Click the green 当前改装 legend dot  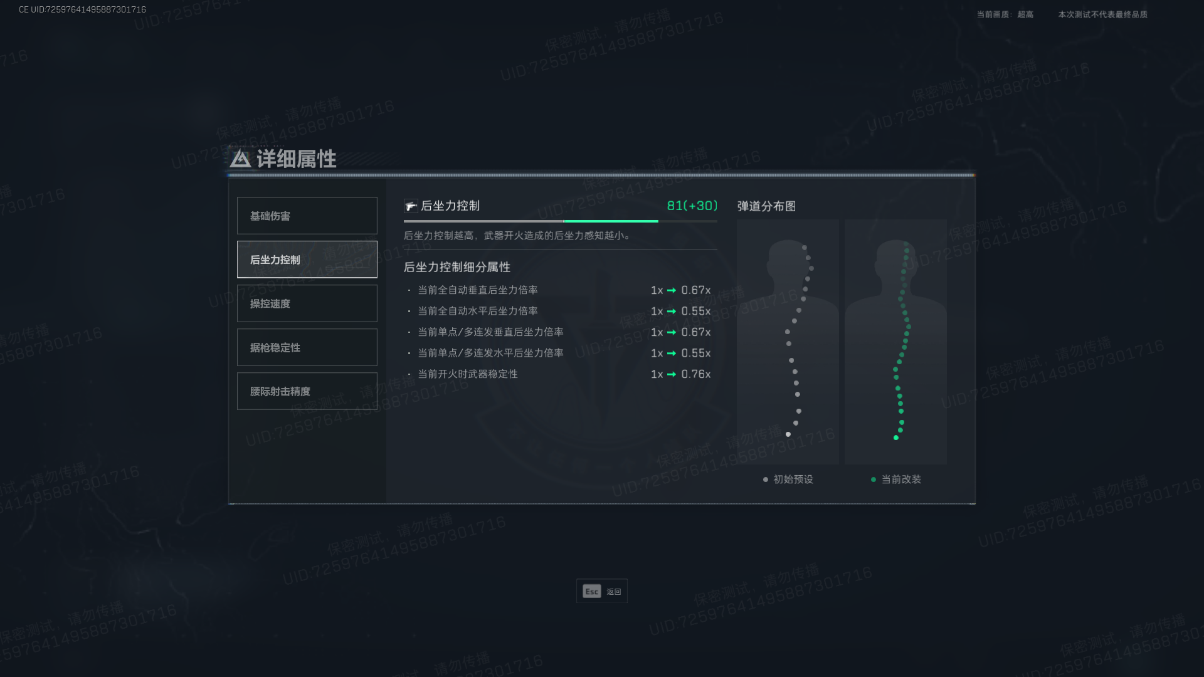coord(873,480)
